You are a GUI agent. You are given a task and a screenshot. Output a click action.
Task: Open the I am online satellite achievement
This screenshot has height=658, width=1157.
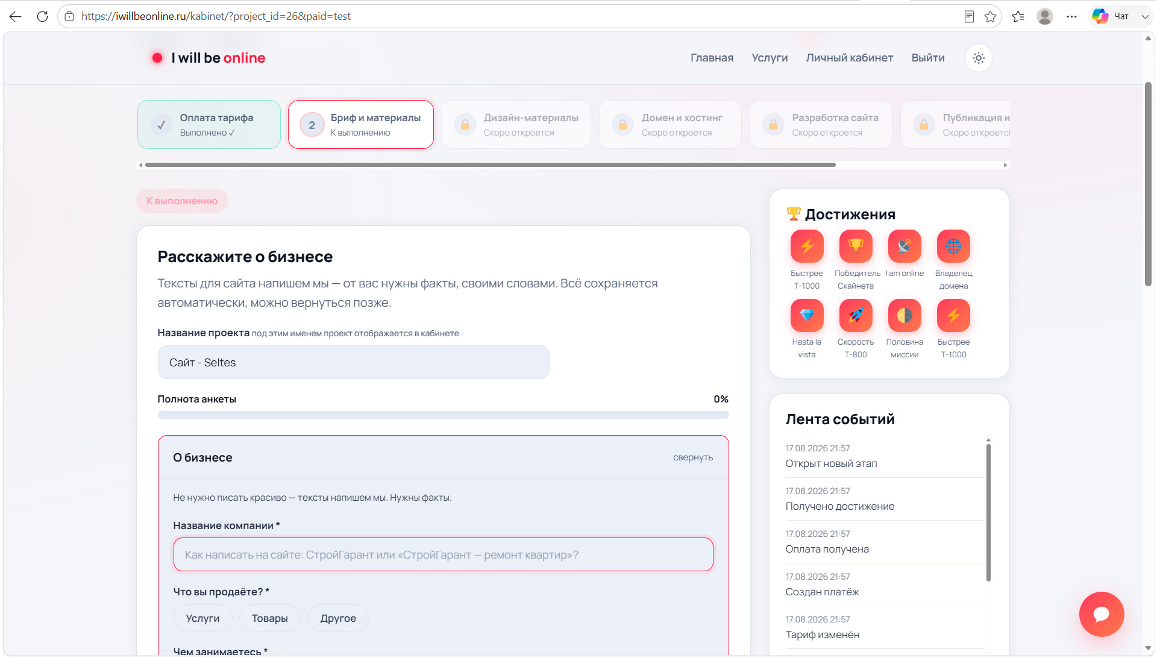(x=905, y=246)
